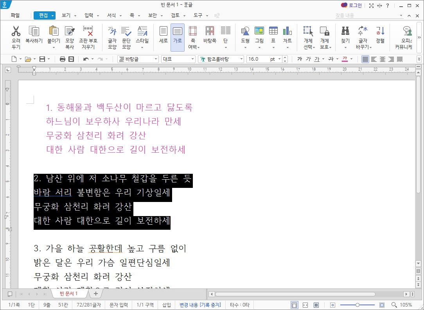Select justify (양쪽 정렬) alignment
424x310 pixels.
point(365,59)
